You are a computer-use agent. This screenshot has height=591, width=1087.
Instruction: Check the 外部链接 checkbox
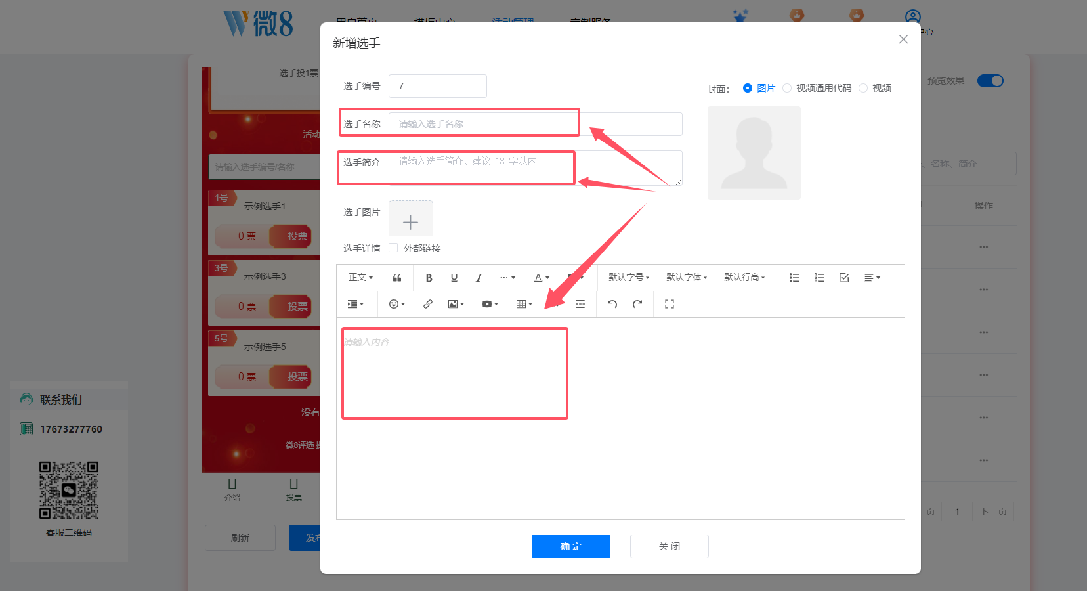393,248
